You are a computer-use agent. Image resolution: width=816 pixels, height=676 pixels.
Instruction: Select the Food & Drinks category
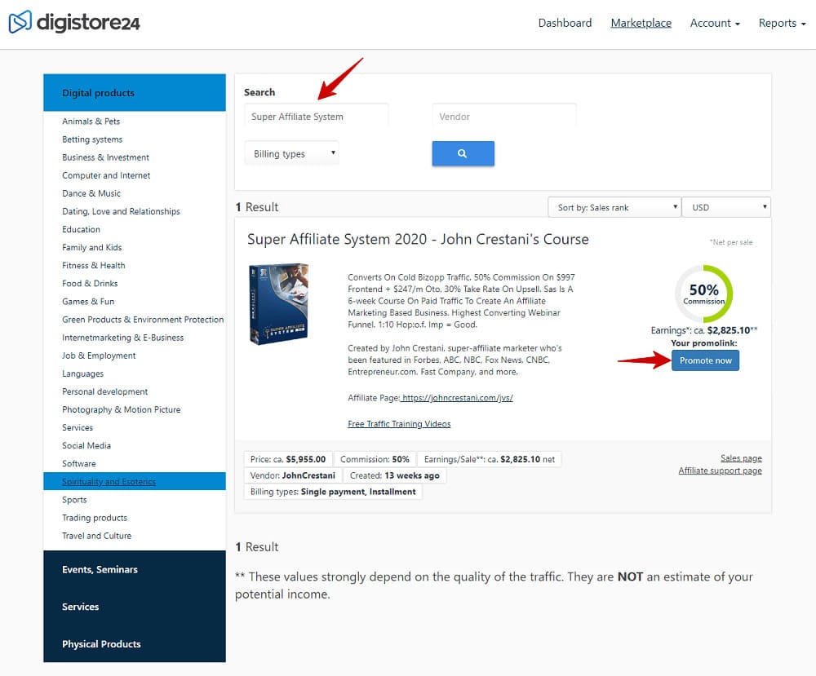point(90,284)
